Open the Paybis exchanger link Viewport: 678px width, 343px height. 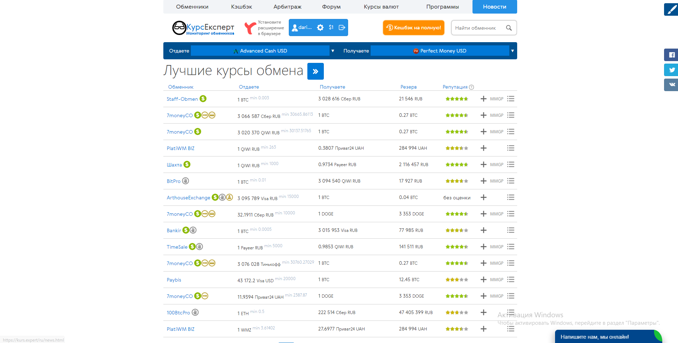tap(174, 280)
